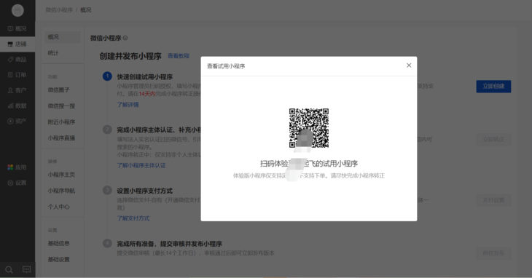
Task: Click the 微信小程序 breadcrumb link
Action: click(x=59, y=10)
